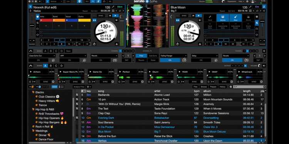Trigger the yellow Outro cue point
Viewport: 289px width, 144px height.
[84, 20]
